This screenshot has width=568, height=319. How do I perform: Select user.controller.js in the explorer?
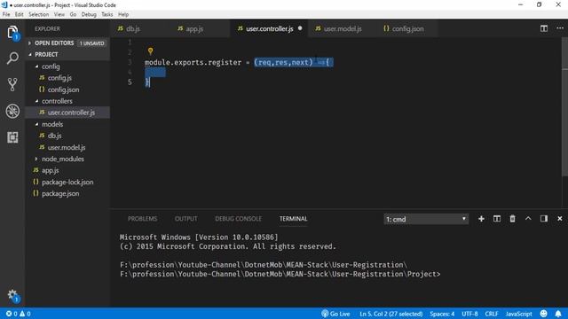tap(67, 113)
